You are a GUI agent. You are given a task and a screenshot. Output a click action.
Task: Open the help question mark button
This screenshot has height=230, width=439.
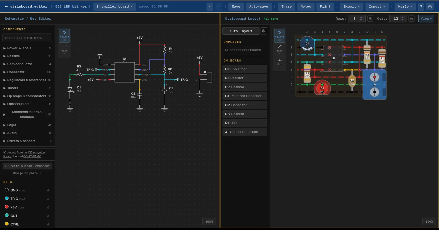pos(421,6)
